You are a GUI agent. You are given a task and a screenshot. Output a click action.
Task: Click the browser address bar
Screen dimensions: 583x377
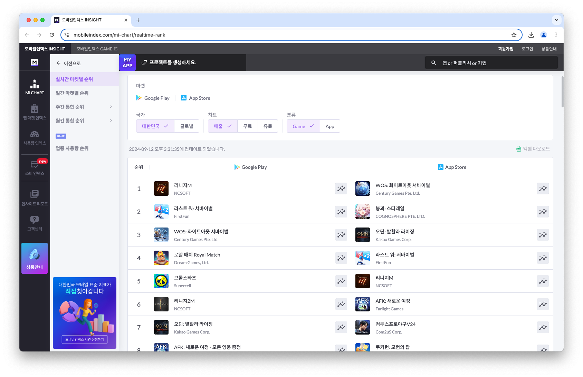pyautogui.click(x=291, y=35)
